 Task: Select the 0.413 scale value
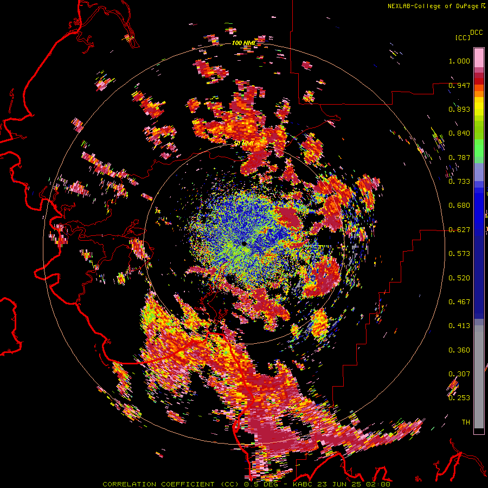point(459,326)
